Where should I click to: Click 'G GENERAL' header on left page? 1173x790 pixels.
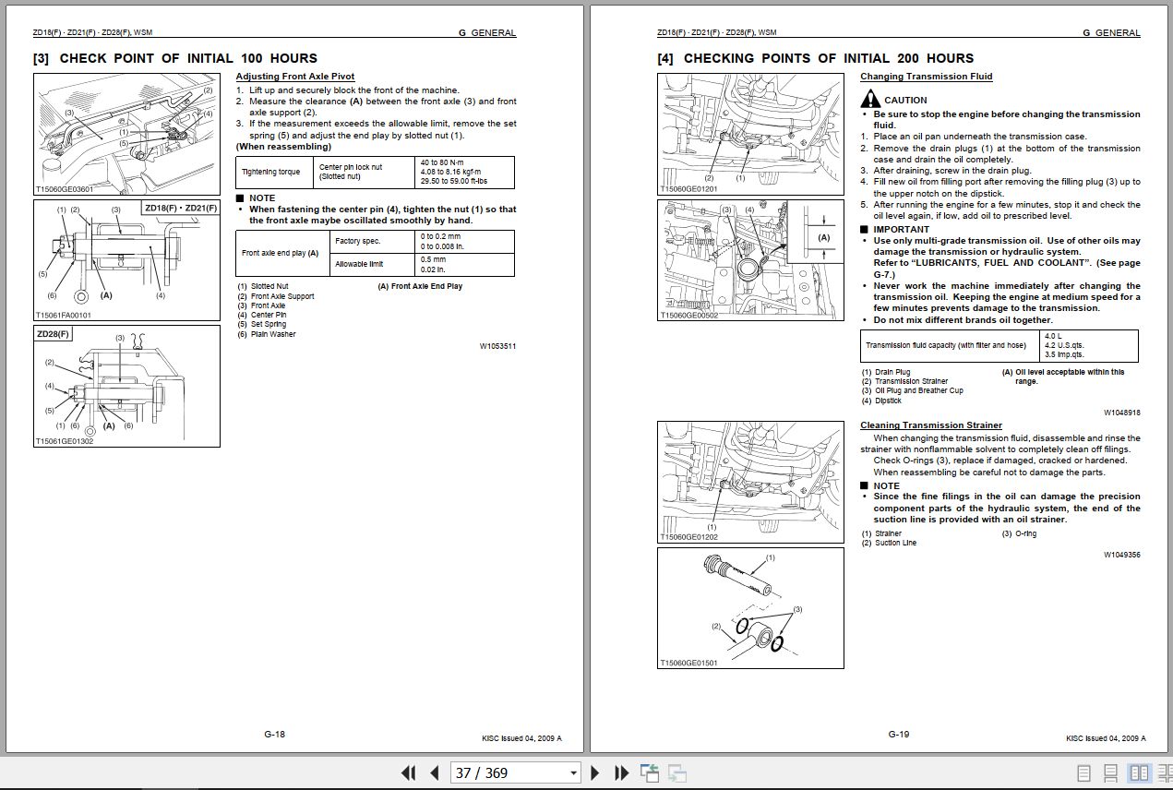click(487, 32)
